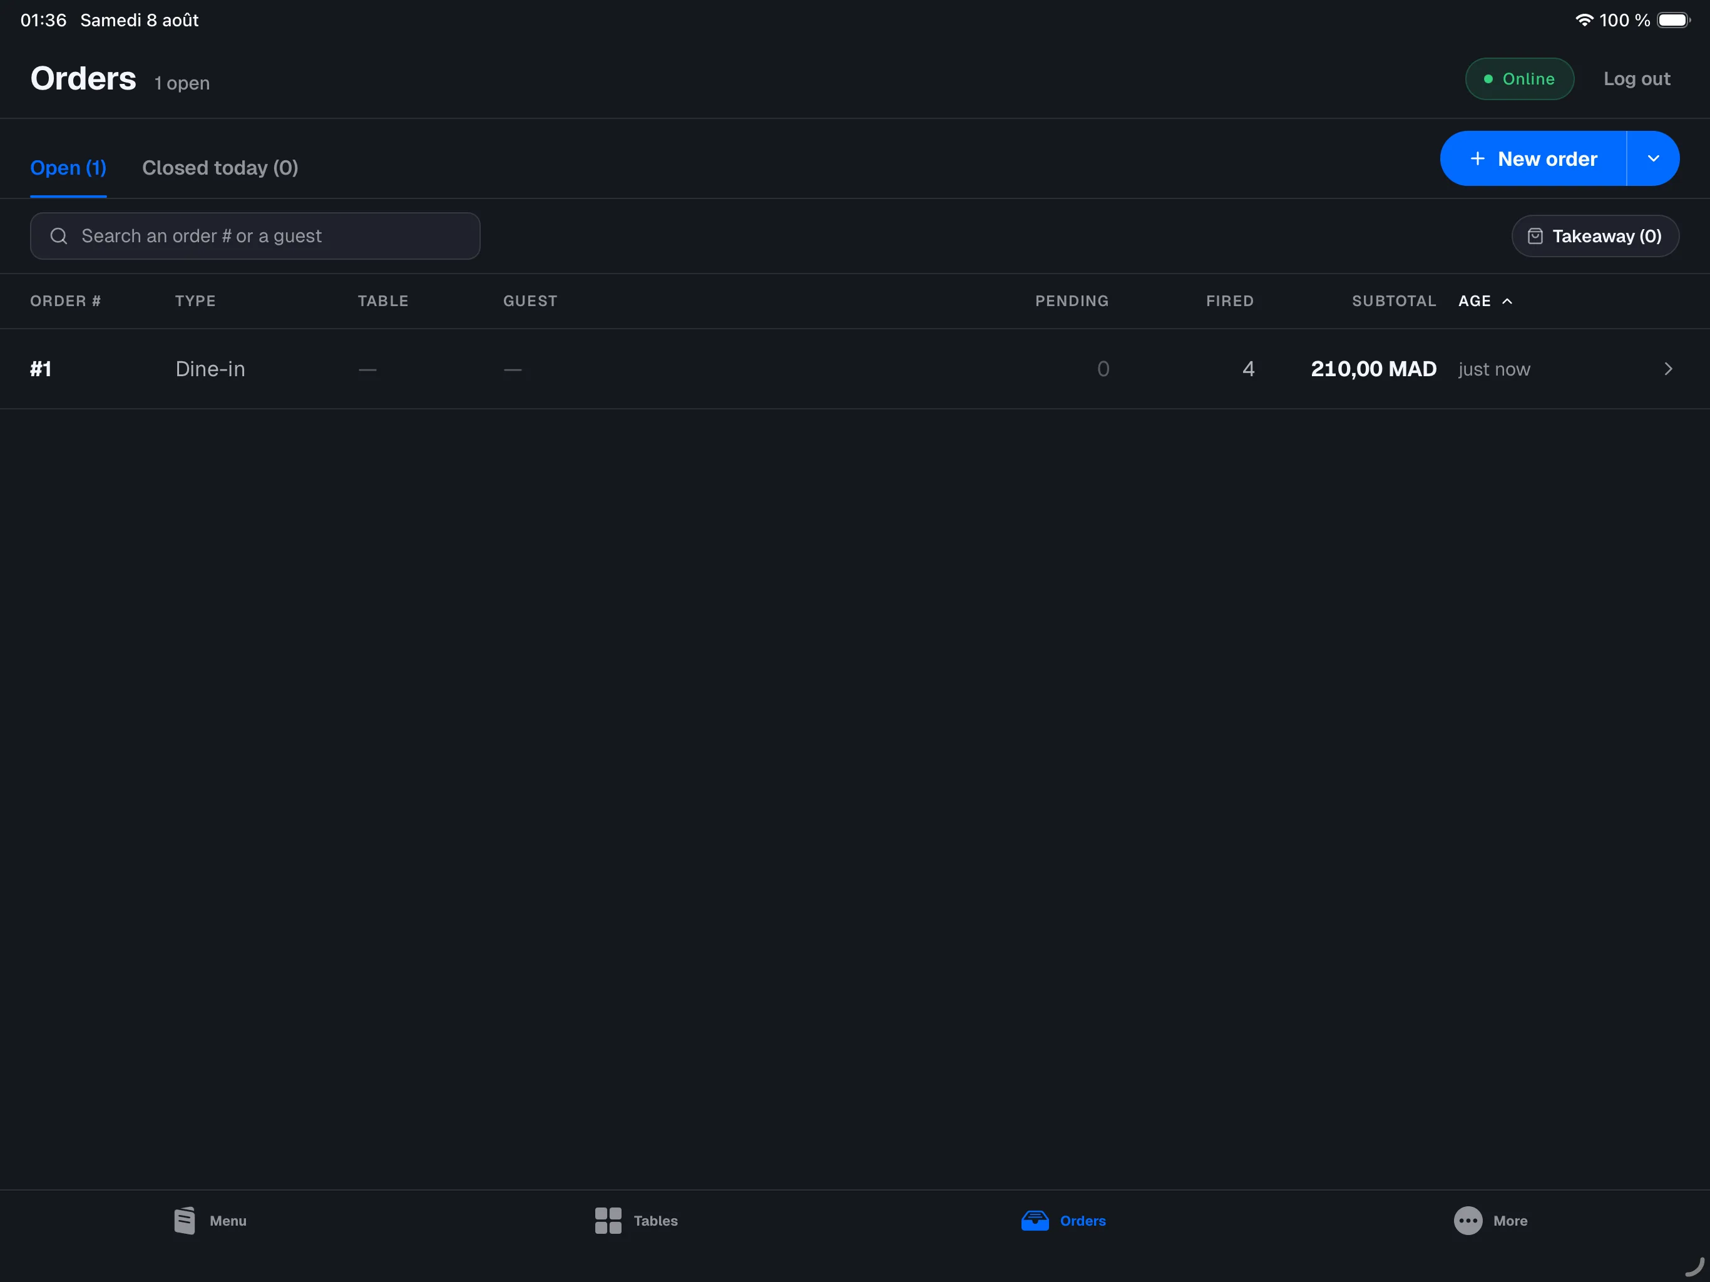Click the Dine-in type cell
1710x1282 pixels.
(x=210, y=369)
